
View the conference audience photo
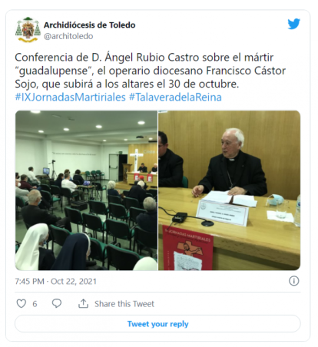coord(86,190)
